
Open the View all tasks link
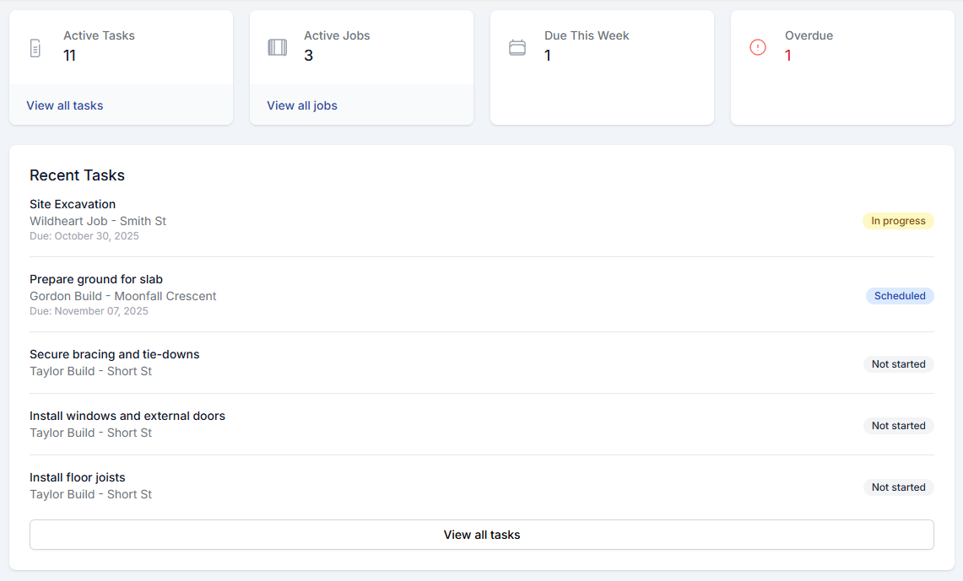click(65, 105)
